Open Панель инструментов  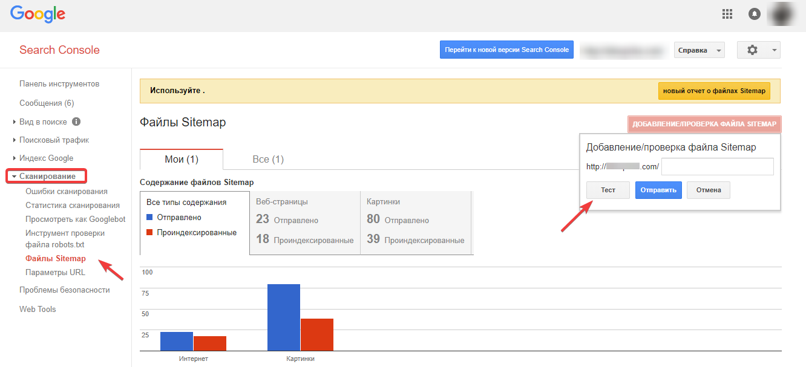tap(59, 83)
